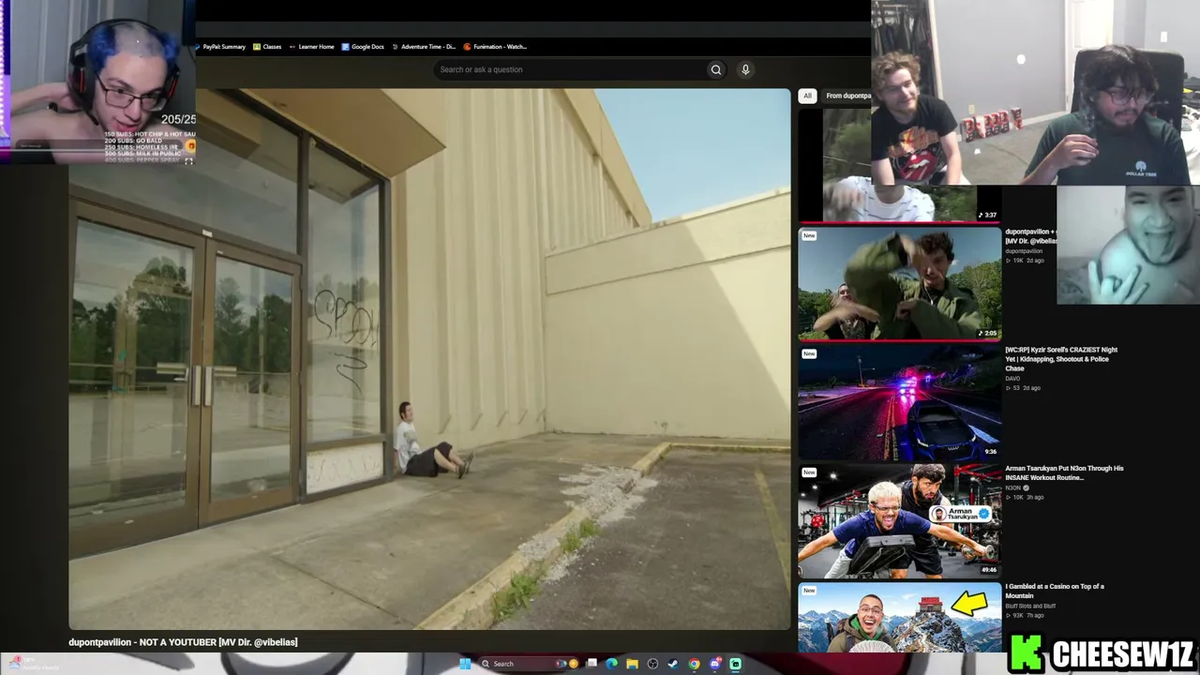Viewport: 1200px width, 675px height.
Task: Click the main video player showing the storefront
Action: (429, 359)
